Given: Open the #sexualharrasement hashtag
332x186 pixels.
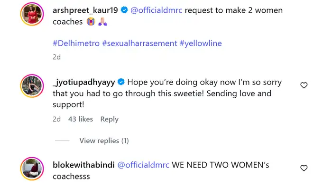Looking at the screenshot, I should coord(139,43).
